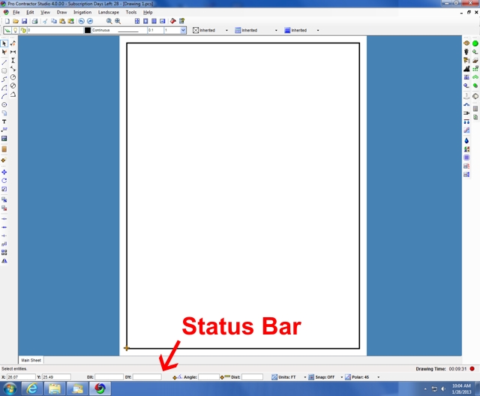Select the arrow pointer tool
Viewport: 480px width, 396px height.
click(4, 43)
